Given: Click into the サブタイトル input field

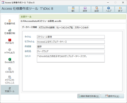Looking at the screenshot, I should click(x=71, y=42).
